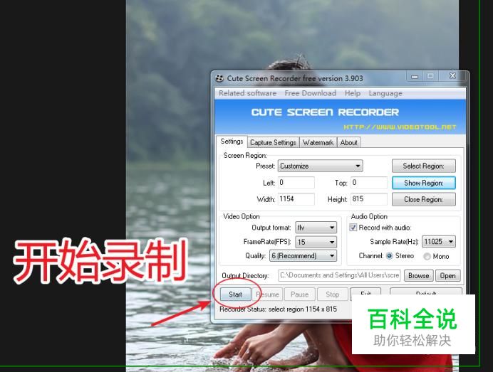Select the Mono channel radio button
493x372 pixels.
point(427,257)
